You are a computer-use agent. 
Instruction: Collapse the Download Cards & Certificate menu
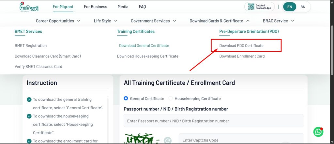click(220, 21)
